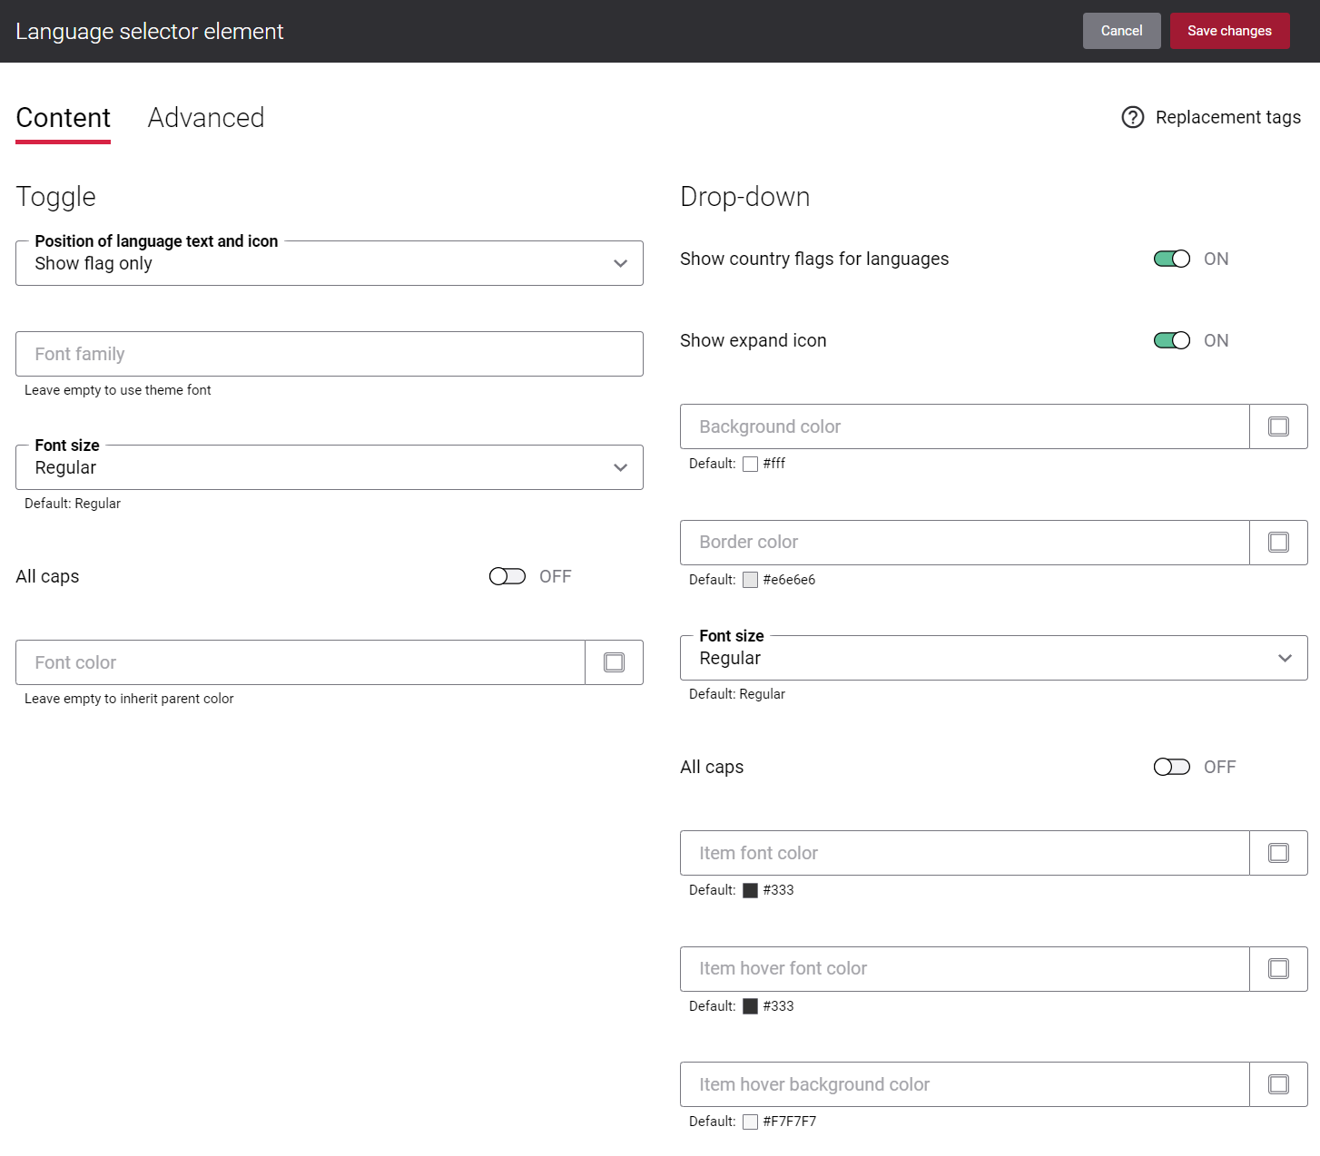Click inside the Font family input field
Image resolution: width=1320 pixels, height=1156 pixels.
click(329, 354)
